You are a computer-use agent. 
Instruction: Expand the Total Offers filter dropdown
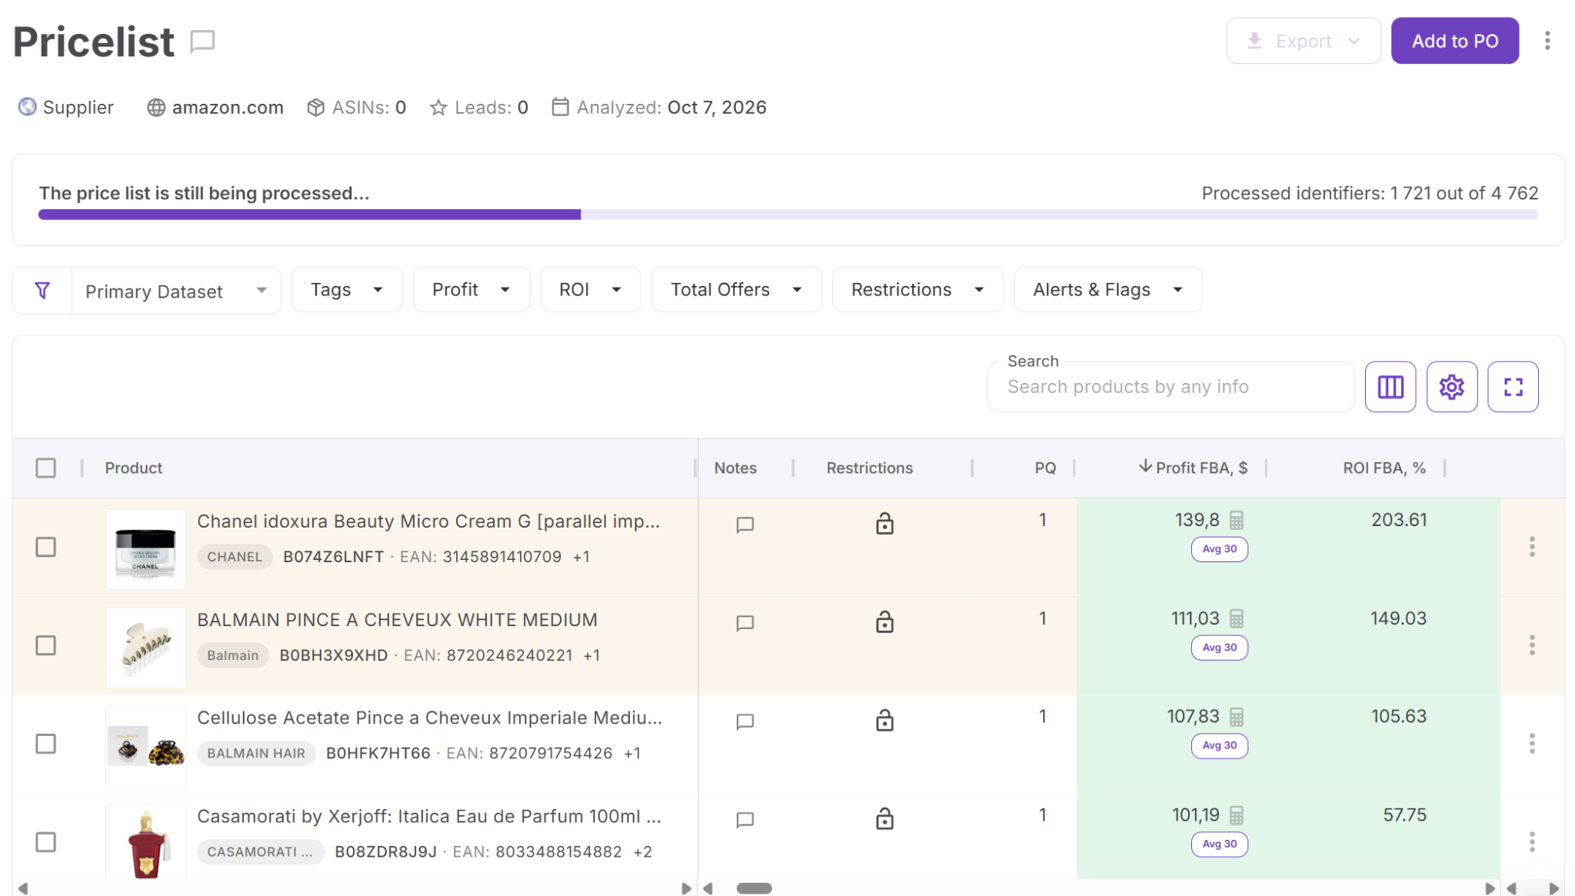pyautogui.click(x=736, y=290)
